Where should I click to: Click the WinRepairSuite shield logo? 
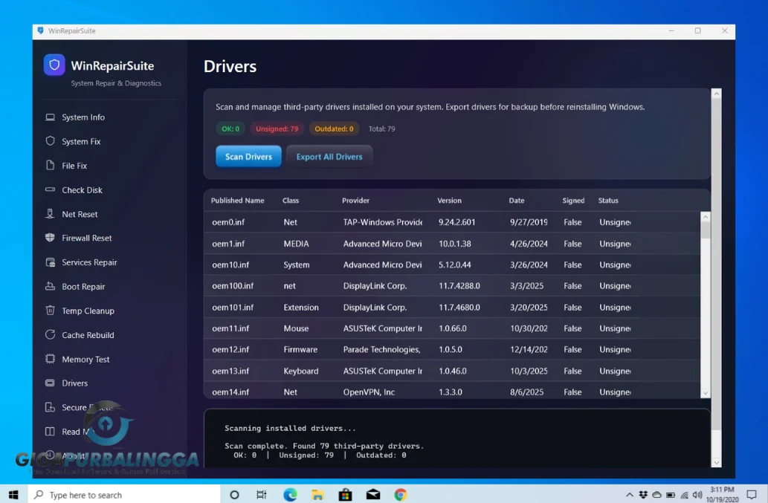coord(54,65)
